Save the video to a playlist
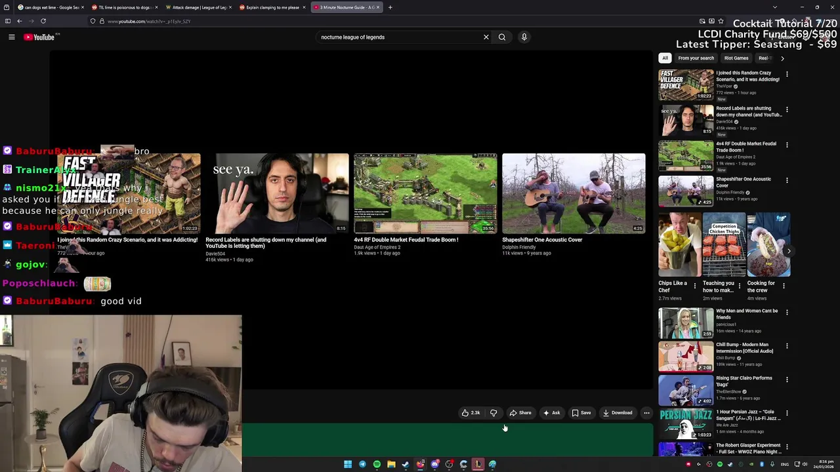Image resolution: width=840 pixels, height=472 pixels. pos(581,413)
